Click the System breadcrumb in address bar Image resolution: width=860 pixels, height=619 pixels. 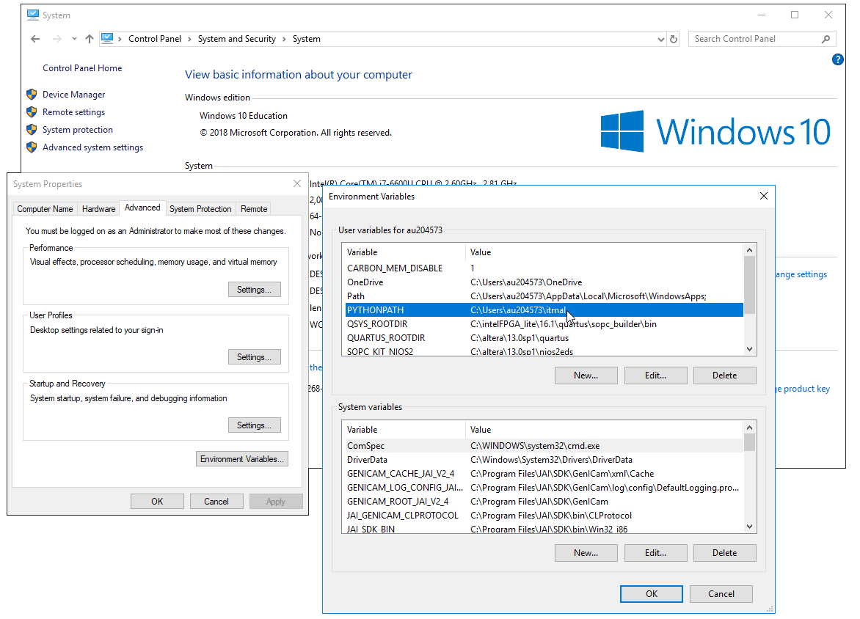click(307, 39)
